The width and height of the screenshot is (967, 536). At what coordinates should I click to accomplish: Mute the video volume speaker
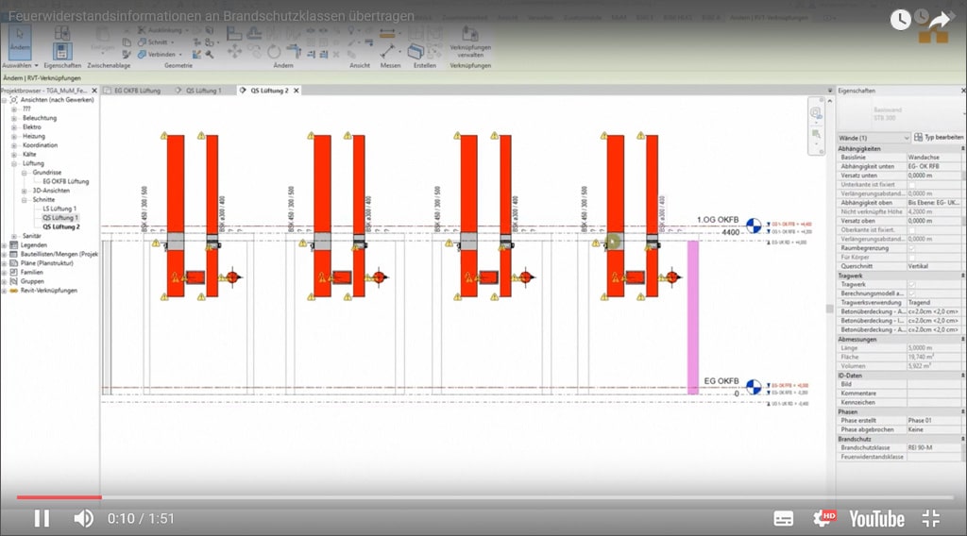pos(83,518)
